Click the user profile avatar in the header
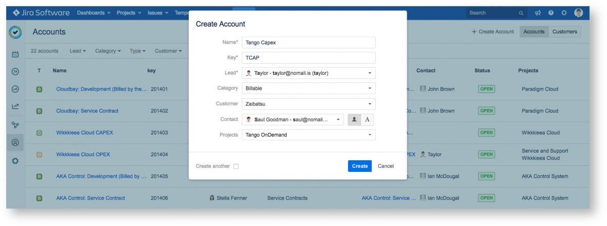The image size is (607, 226). pos(579,13)
